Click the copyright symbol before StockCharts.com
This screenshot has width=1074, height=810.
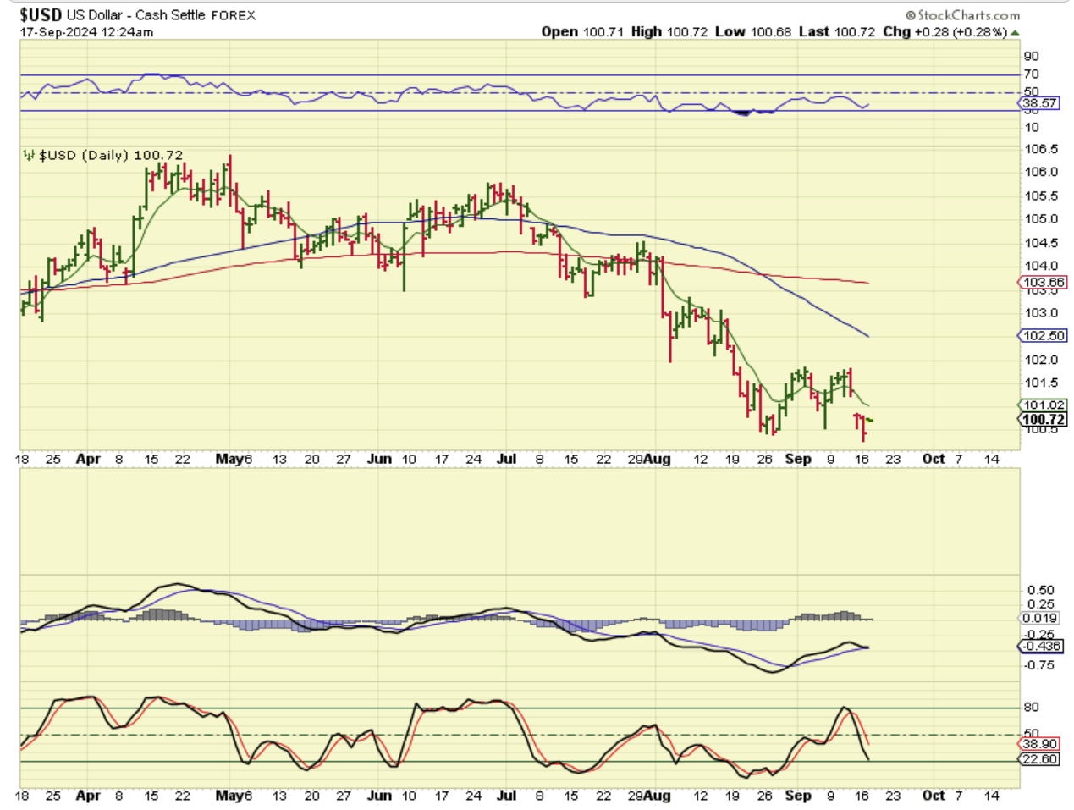click(x=911, y=15)
